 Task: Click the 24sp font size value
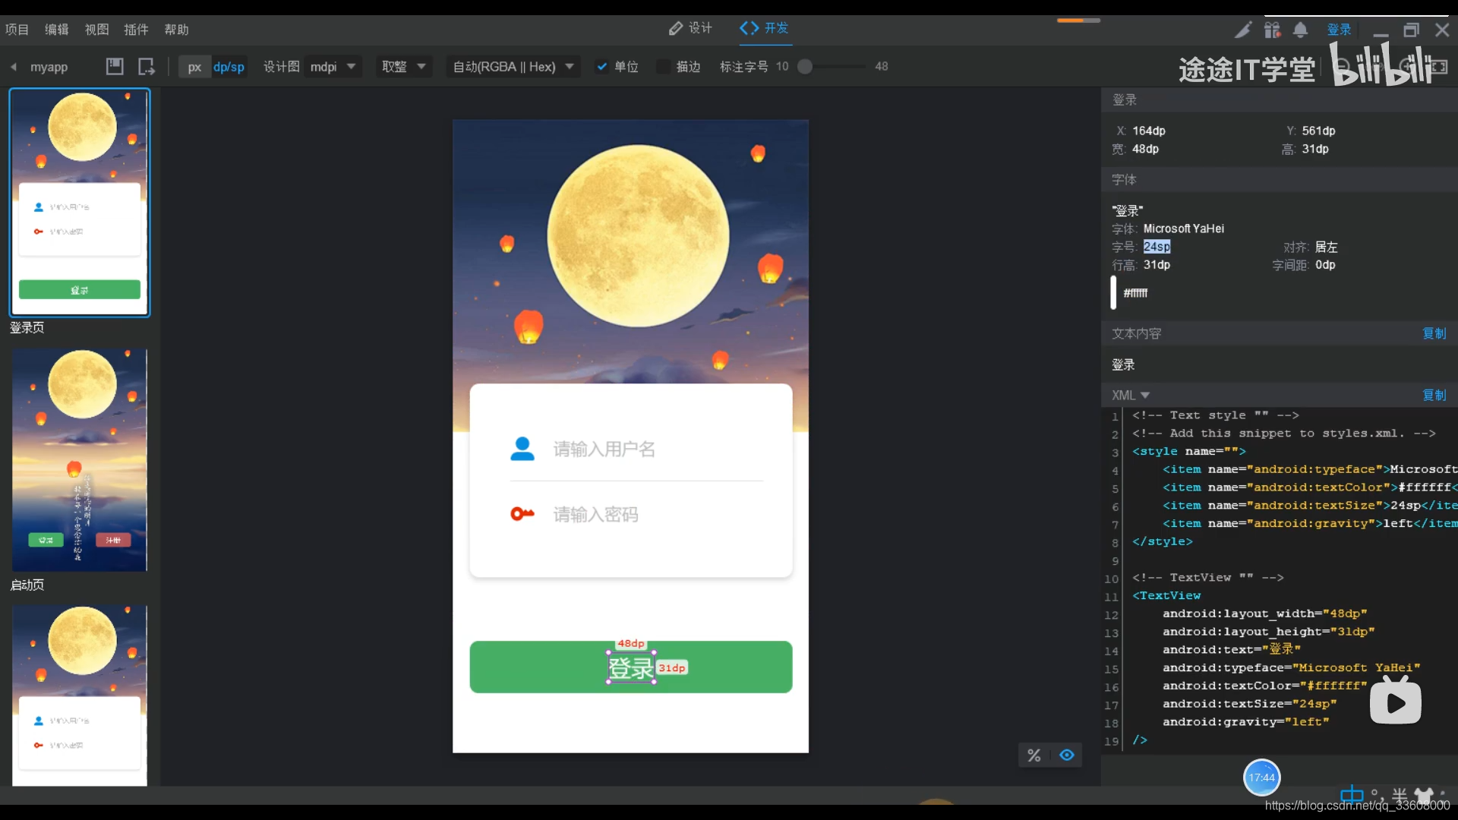[1157, 247]
